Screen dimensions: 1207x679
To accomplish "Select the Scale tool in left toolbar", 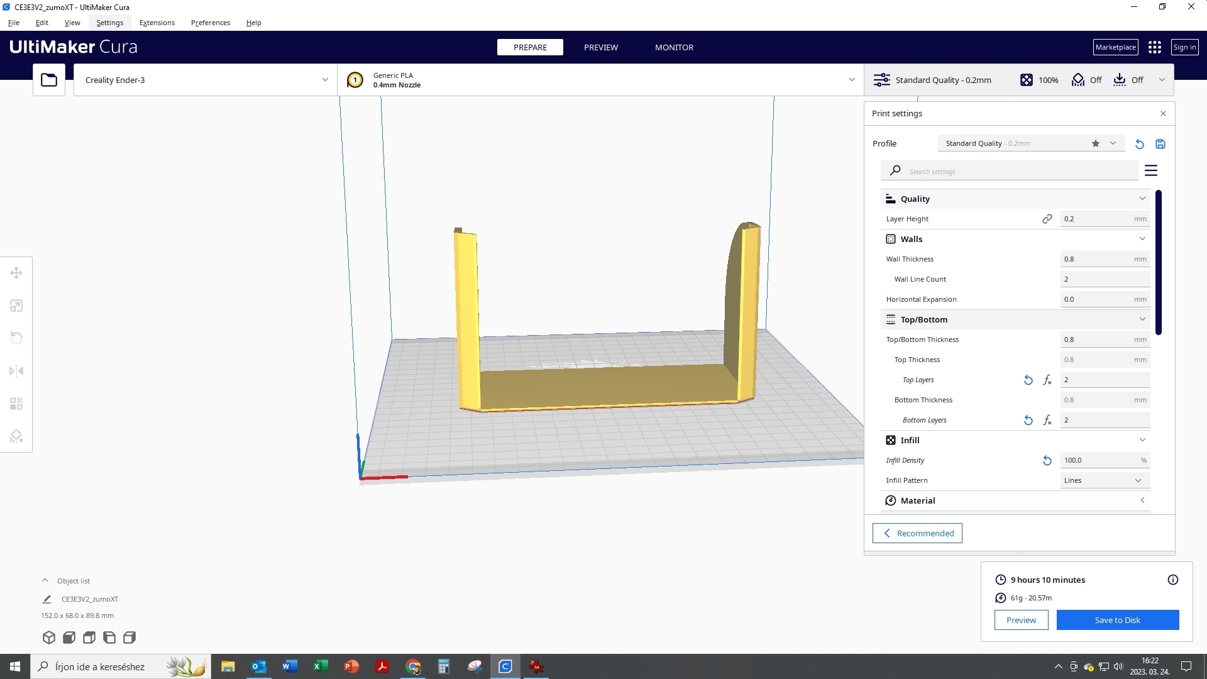I will (x=16, y=306).
